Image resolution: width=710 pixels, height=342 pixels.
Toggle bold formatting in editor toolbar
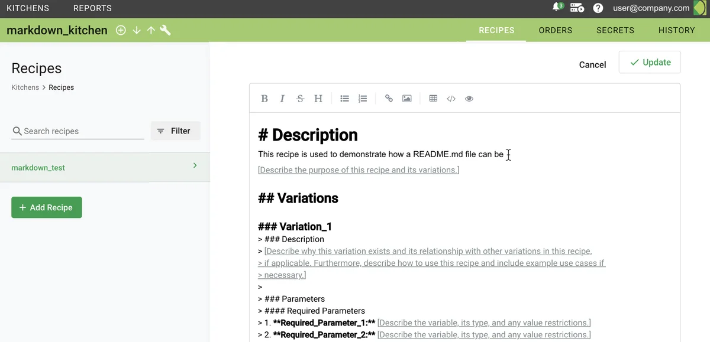(264, 99)
